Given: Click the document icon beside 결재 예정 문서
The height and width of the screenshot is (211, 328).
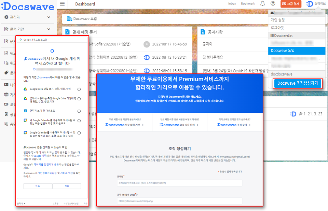Looking at the screenshot, I should point(67,32).
